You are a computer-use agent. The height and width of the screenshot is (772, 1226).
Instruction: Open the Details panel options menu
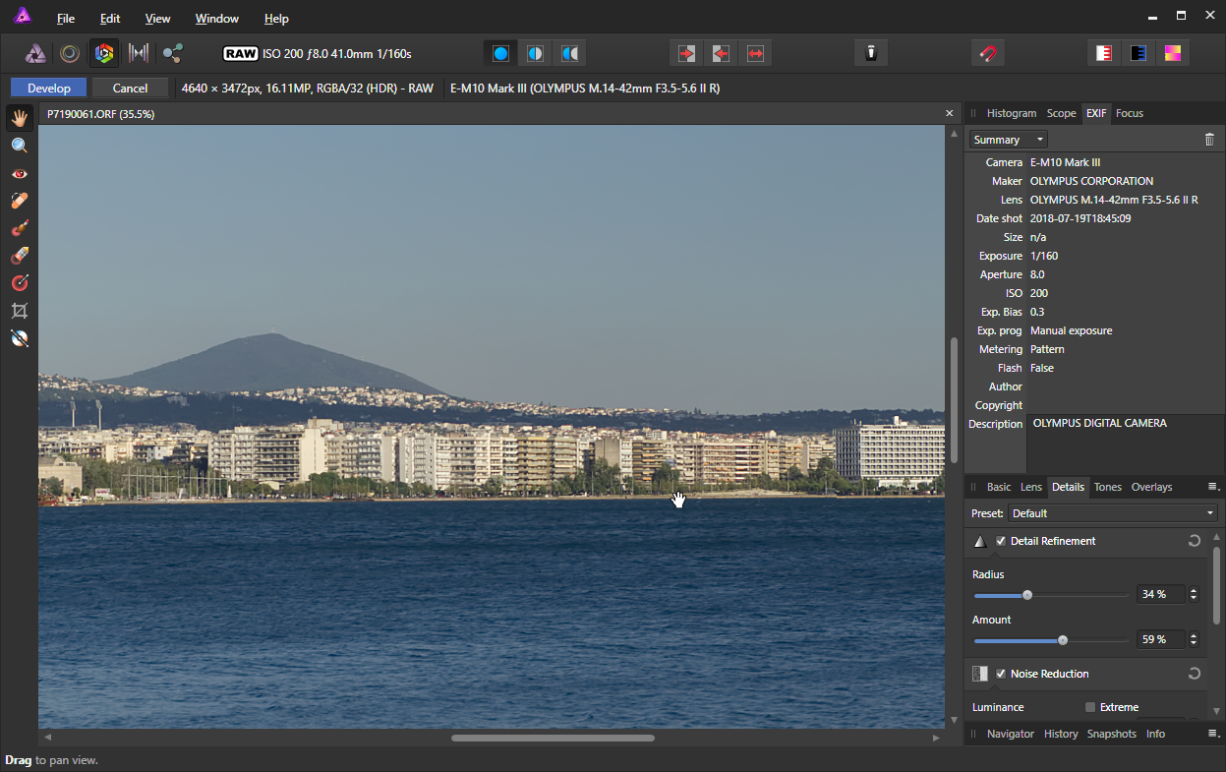(x=1212, y=487)
